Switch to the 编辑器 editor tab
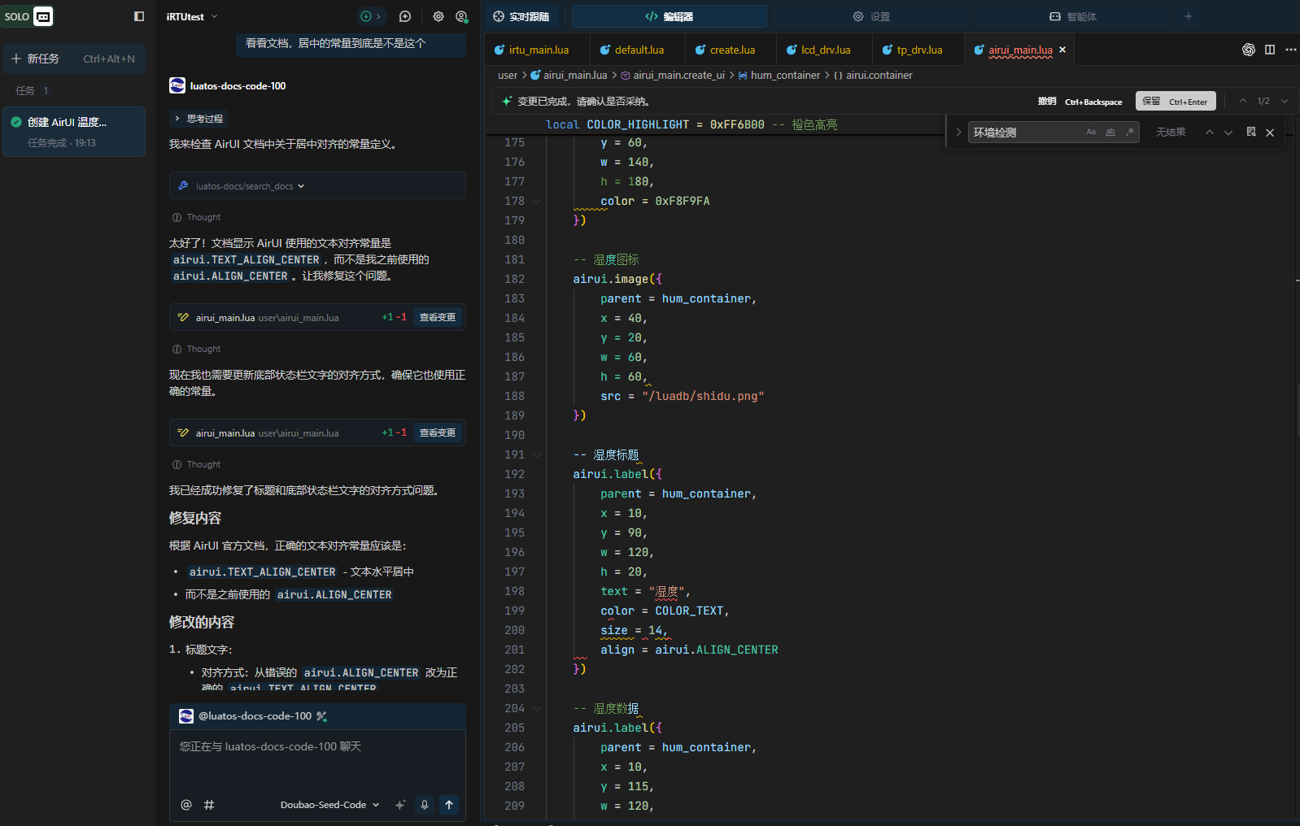This screenshot has width=1300, height=826. click(x=670, y=16)
